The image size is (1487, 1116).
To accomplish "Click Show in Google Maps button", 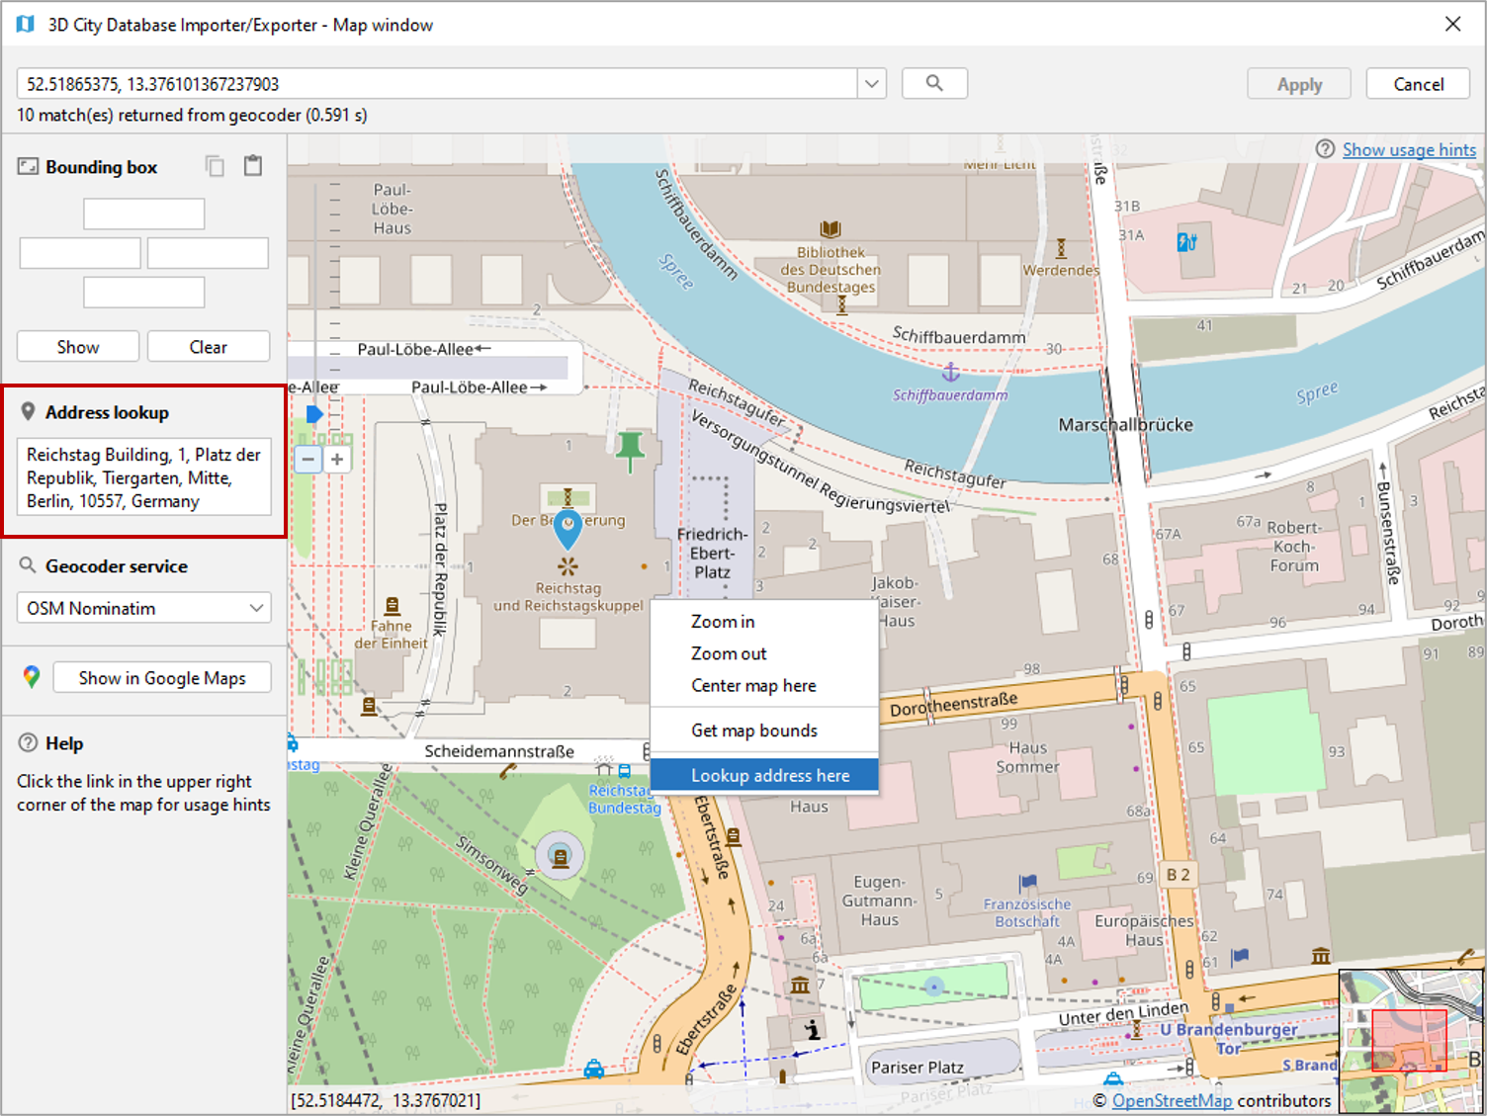I will pos(162,677).
